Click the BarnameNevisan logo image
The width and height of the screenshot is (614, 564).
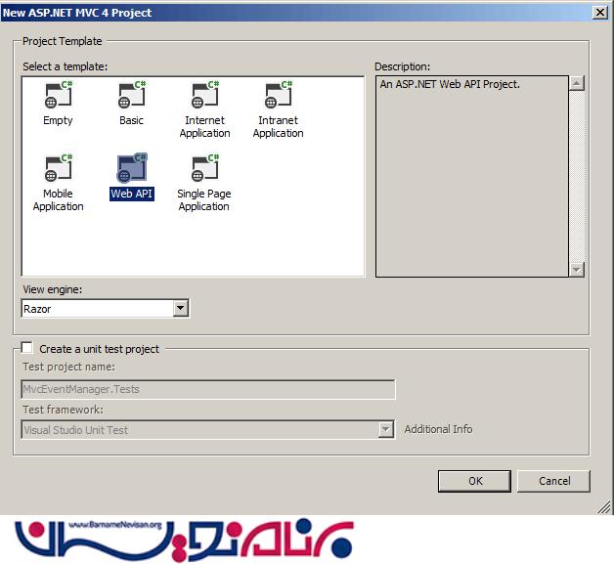[184, 539]
